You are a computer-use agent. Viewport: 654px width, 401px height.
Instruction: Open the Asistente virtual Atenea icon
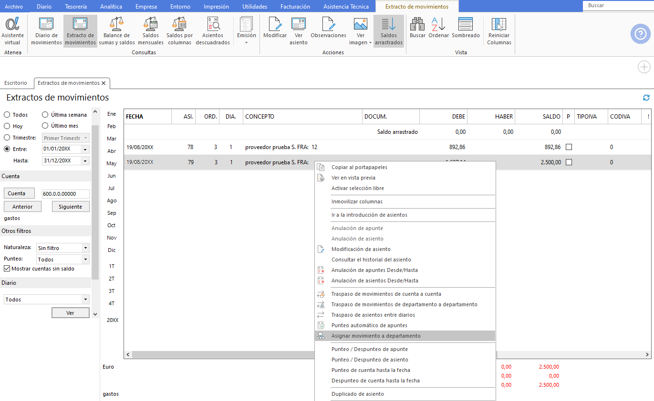[x=12, y=31]
